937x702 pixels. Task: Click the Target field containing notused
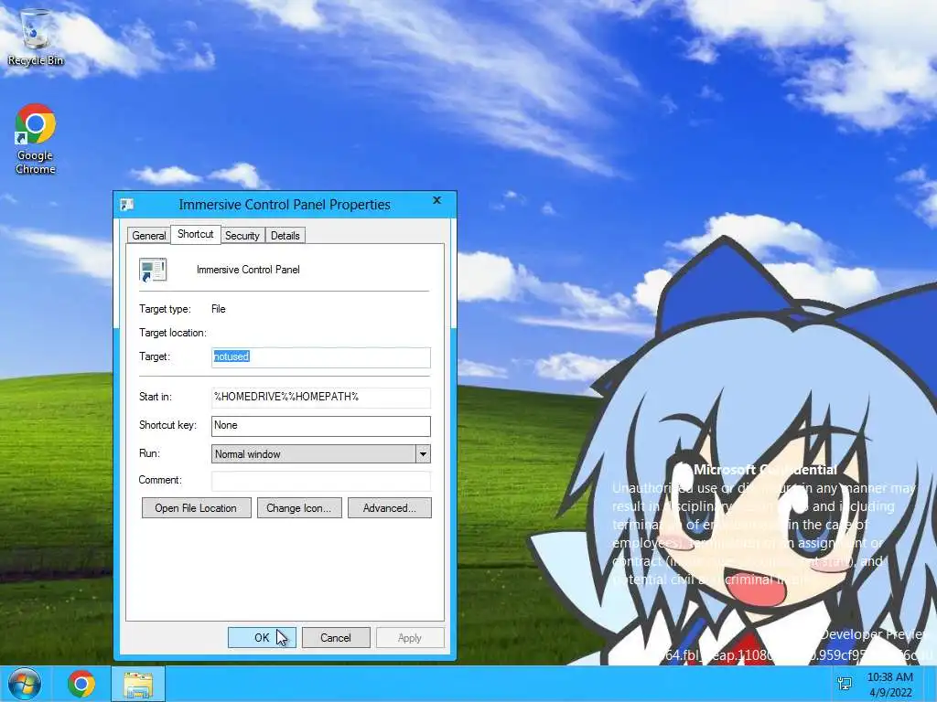click(x=321, y=357)
